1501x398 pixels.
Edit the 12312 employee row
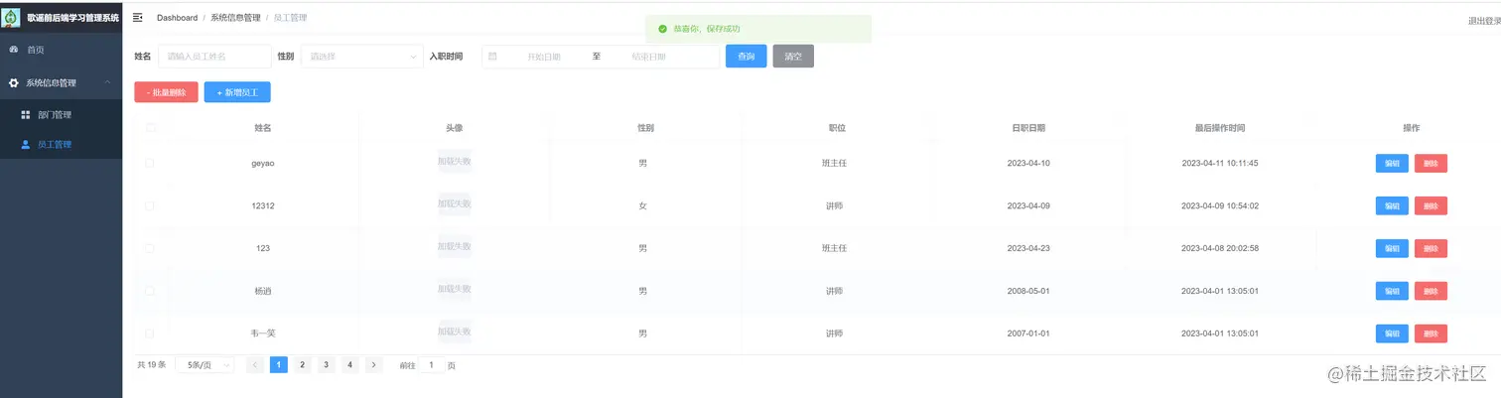[1392, 205]
